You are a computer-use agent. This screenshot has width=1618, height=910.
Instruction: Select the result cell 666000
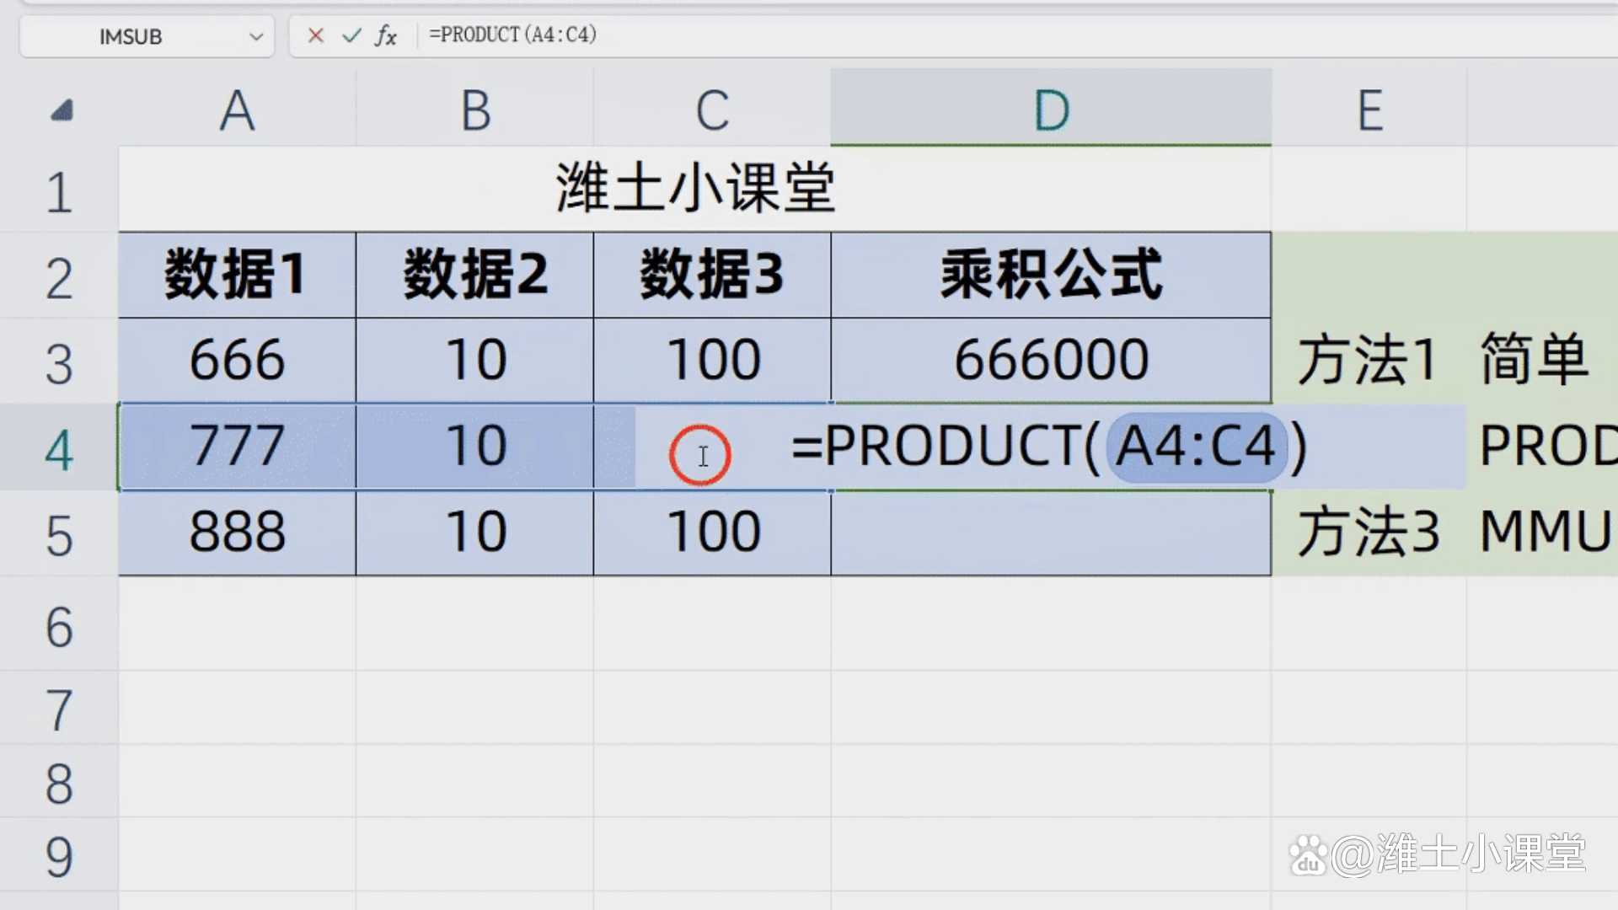click(1051, 361)
